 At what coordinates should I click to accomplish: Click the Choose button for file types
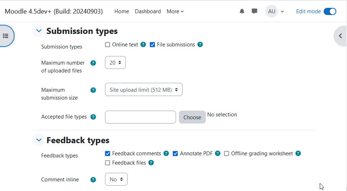pos(192,117)
